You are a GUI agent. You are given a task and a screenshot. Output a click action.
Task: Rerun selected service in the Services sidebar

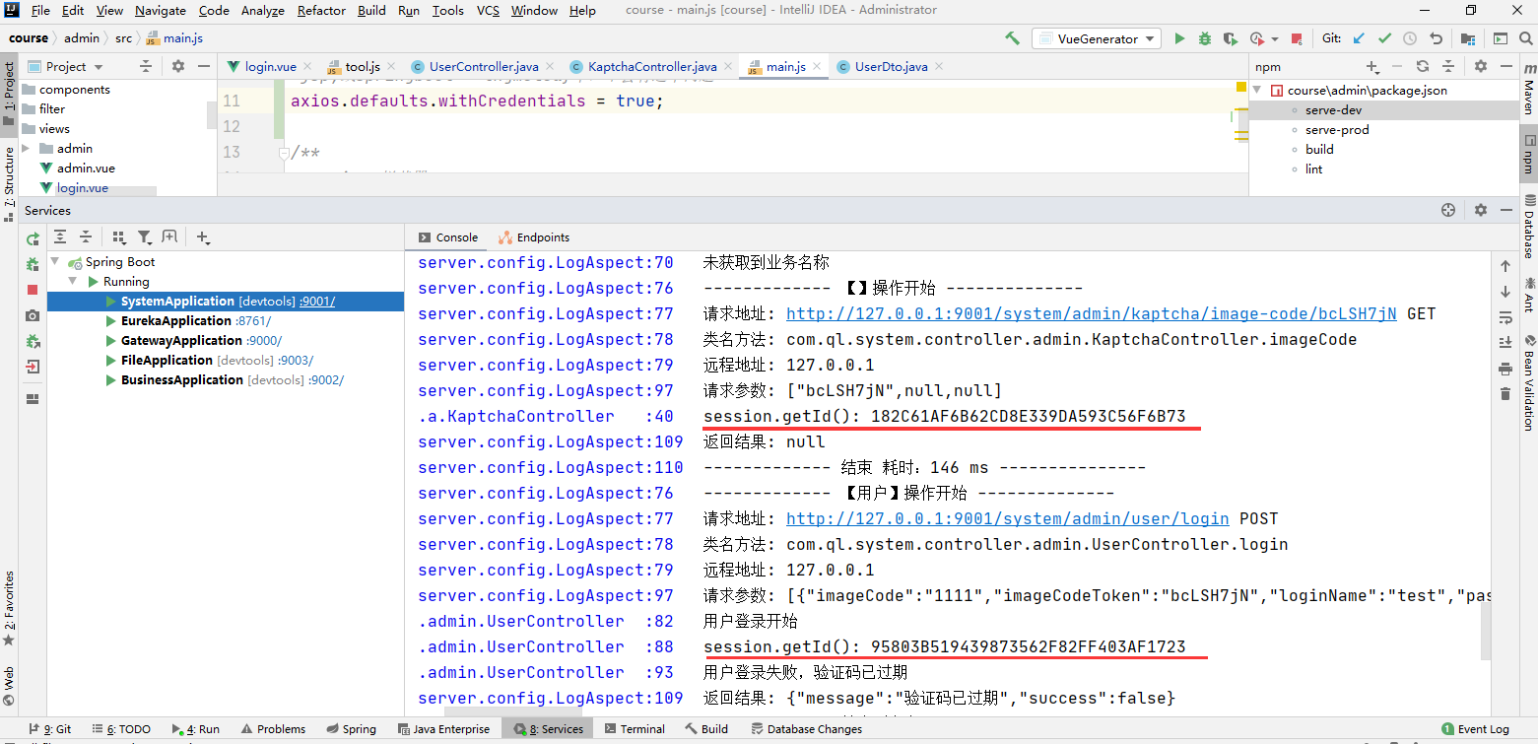pos(33,238)
